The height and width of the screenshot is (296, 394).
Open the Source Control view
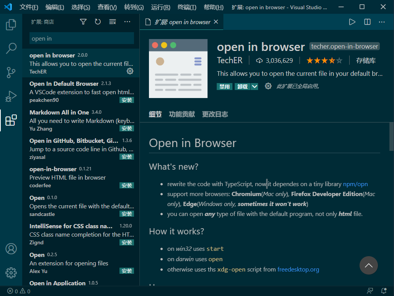(11, 72)
